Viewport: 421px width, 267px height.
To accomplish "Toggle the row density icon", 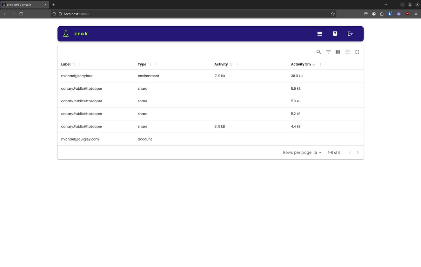I will click(347, 52).
